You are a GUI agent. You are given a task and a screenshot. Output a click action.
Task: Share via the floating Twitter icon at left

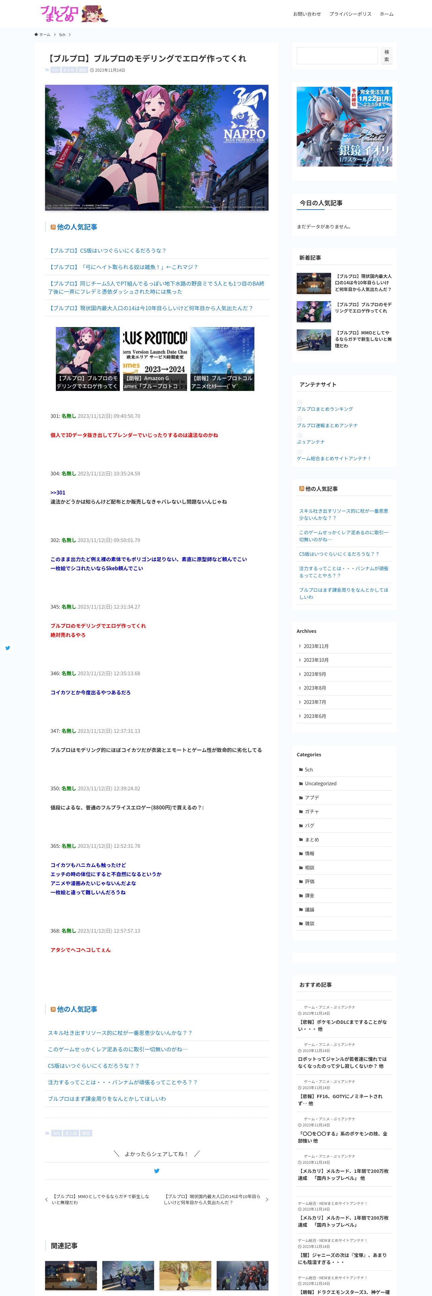point(7,648)
